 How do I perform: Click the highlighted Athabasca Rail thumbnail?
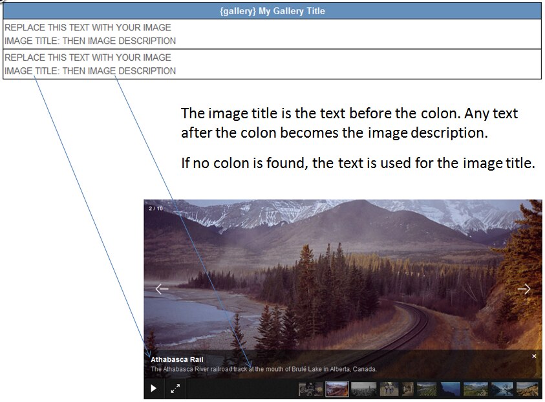coord(337,388)
